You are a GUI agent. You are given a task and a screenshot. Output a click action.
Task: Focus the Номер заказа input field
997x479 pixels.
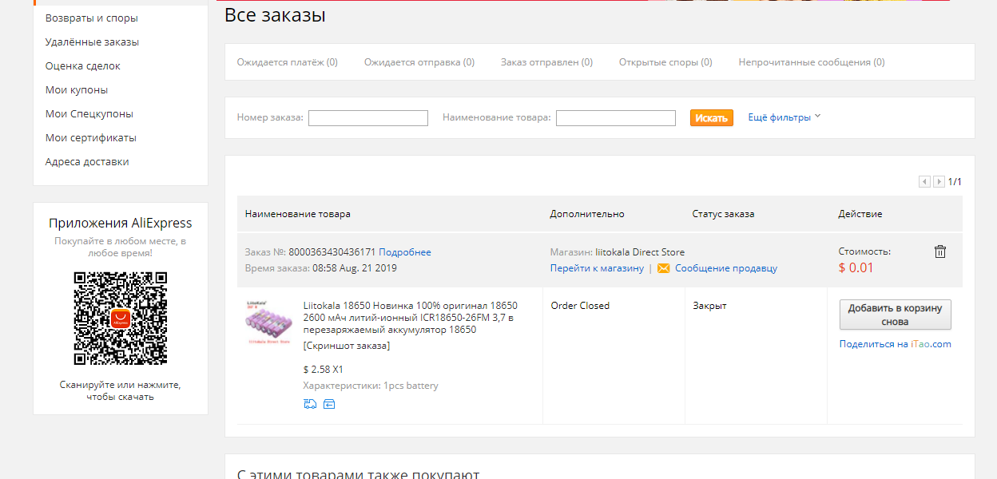[368, 118]
